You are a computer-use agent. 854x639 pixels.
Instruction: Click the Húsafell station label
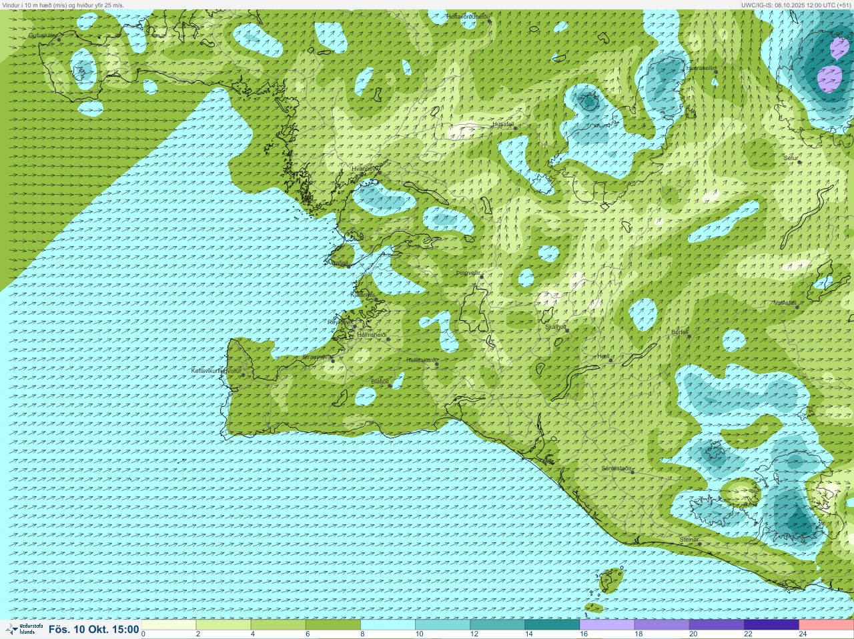coord(503,124)
